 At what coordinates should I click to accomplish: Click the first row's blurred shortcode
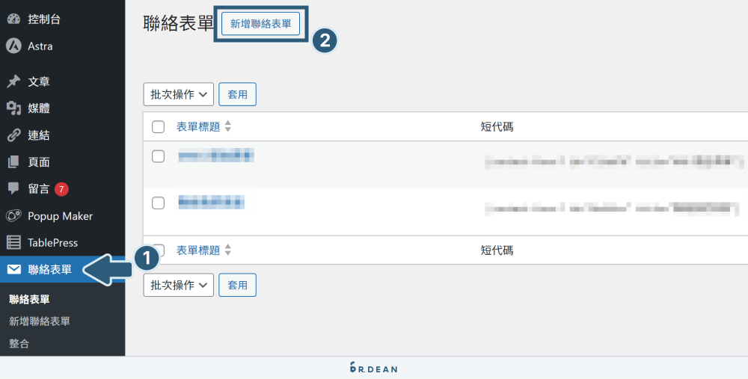[614, 161]
